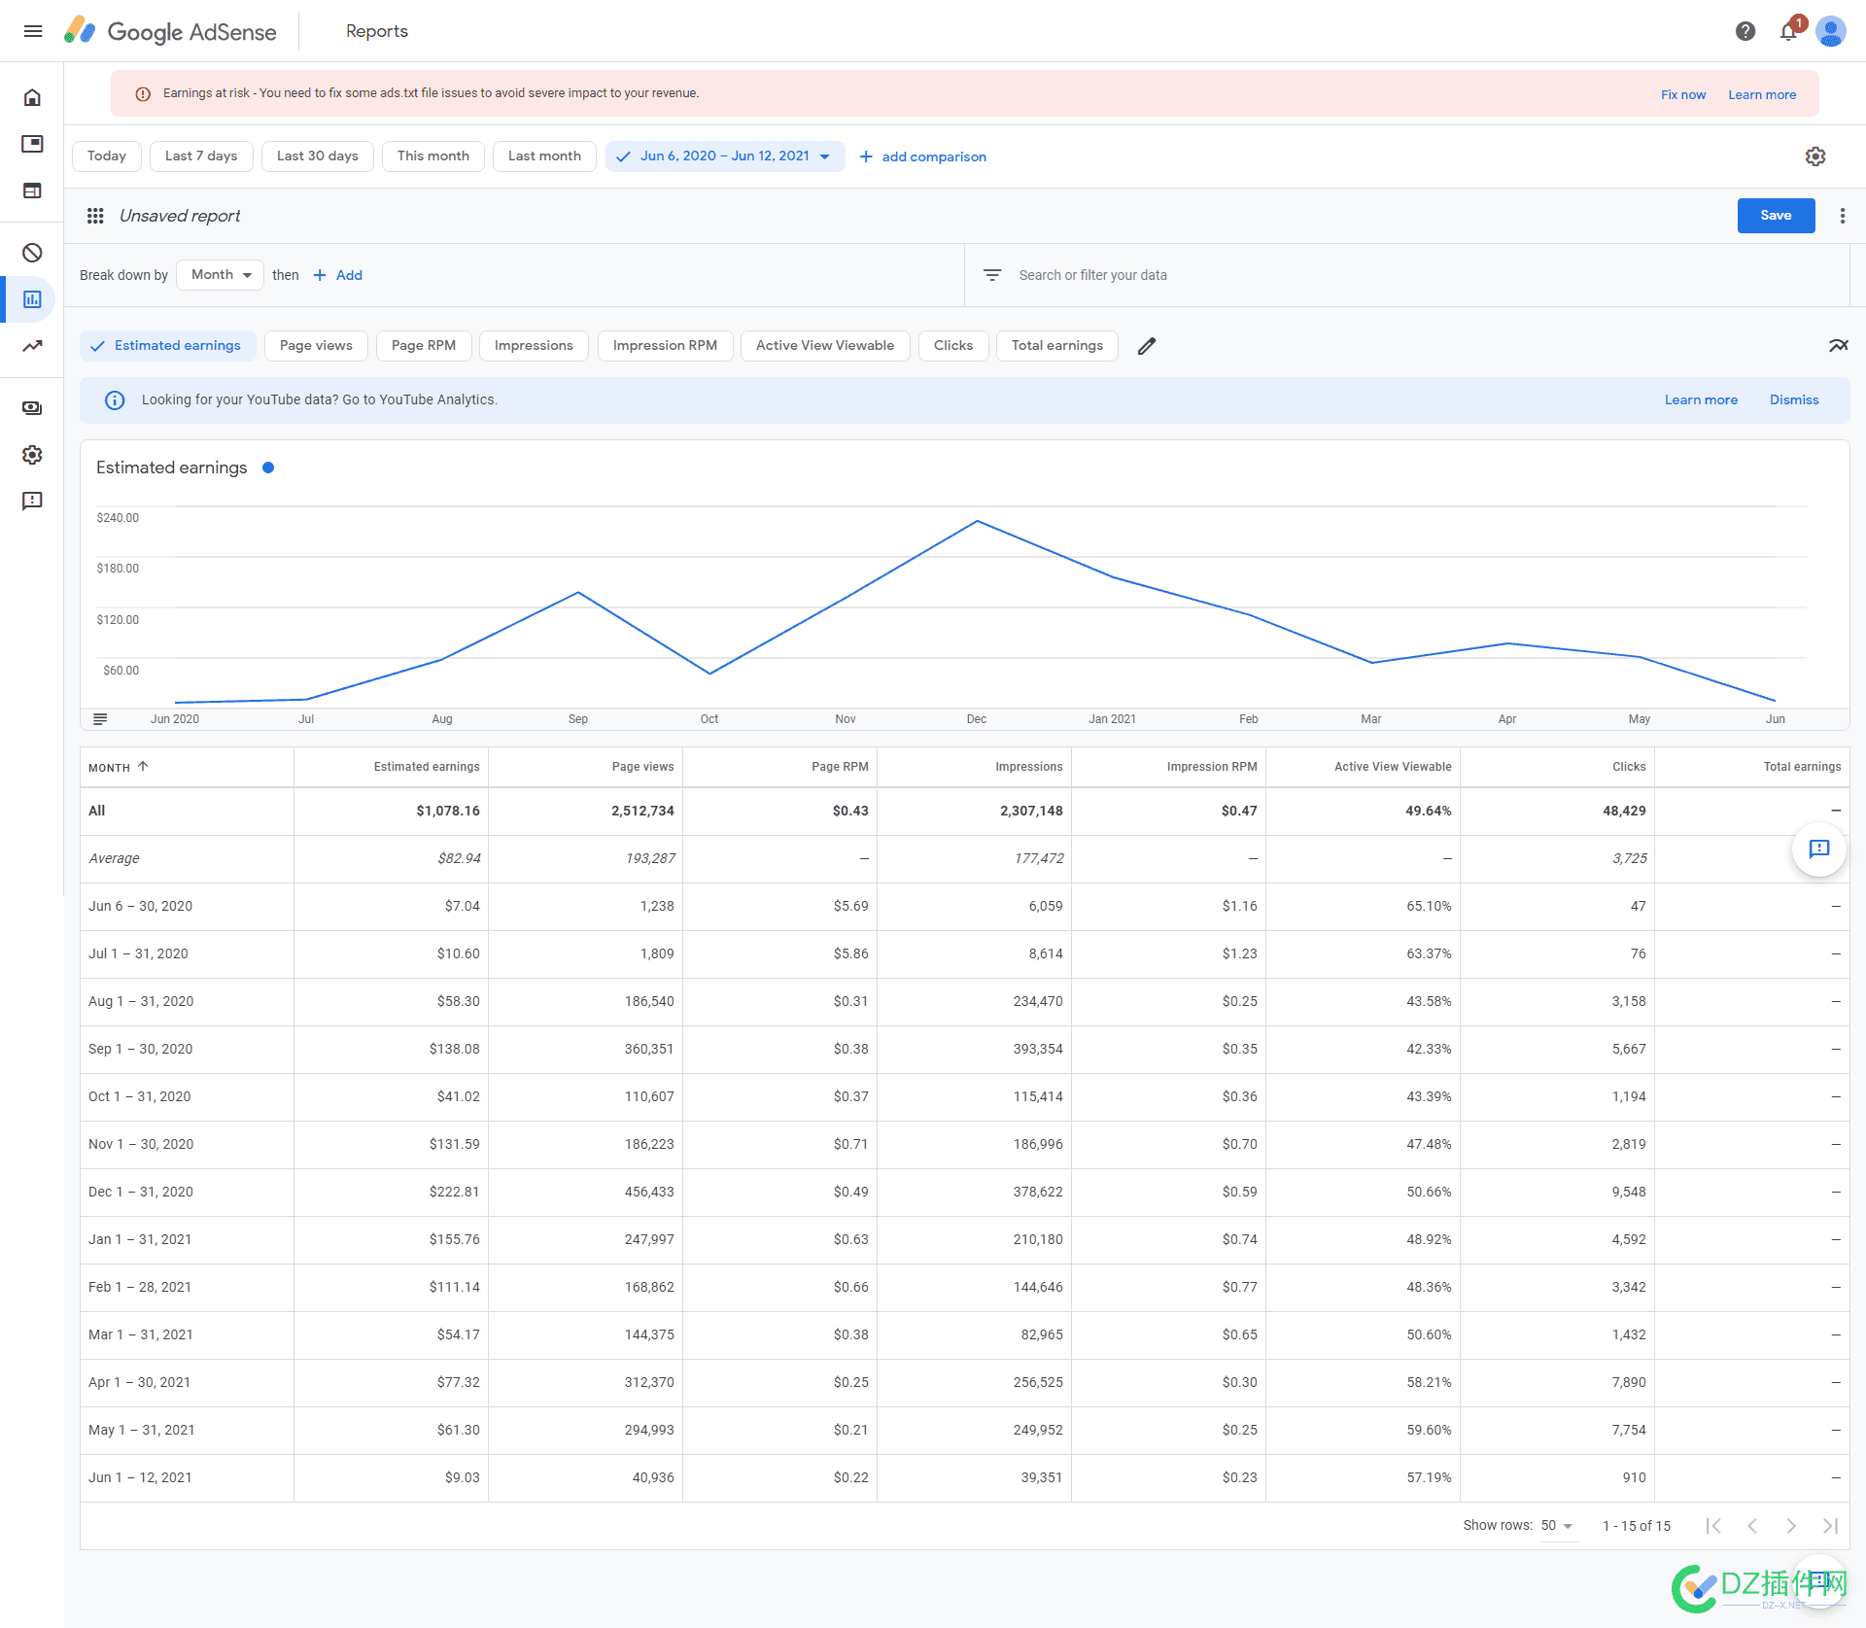Image resolution: width=1866 pixels, height=1628 pixels.
Task: Open the Help question mark icon
Action: (1745, 31)
